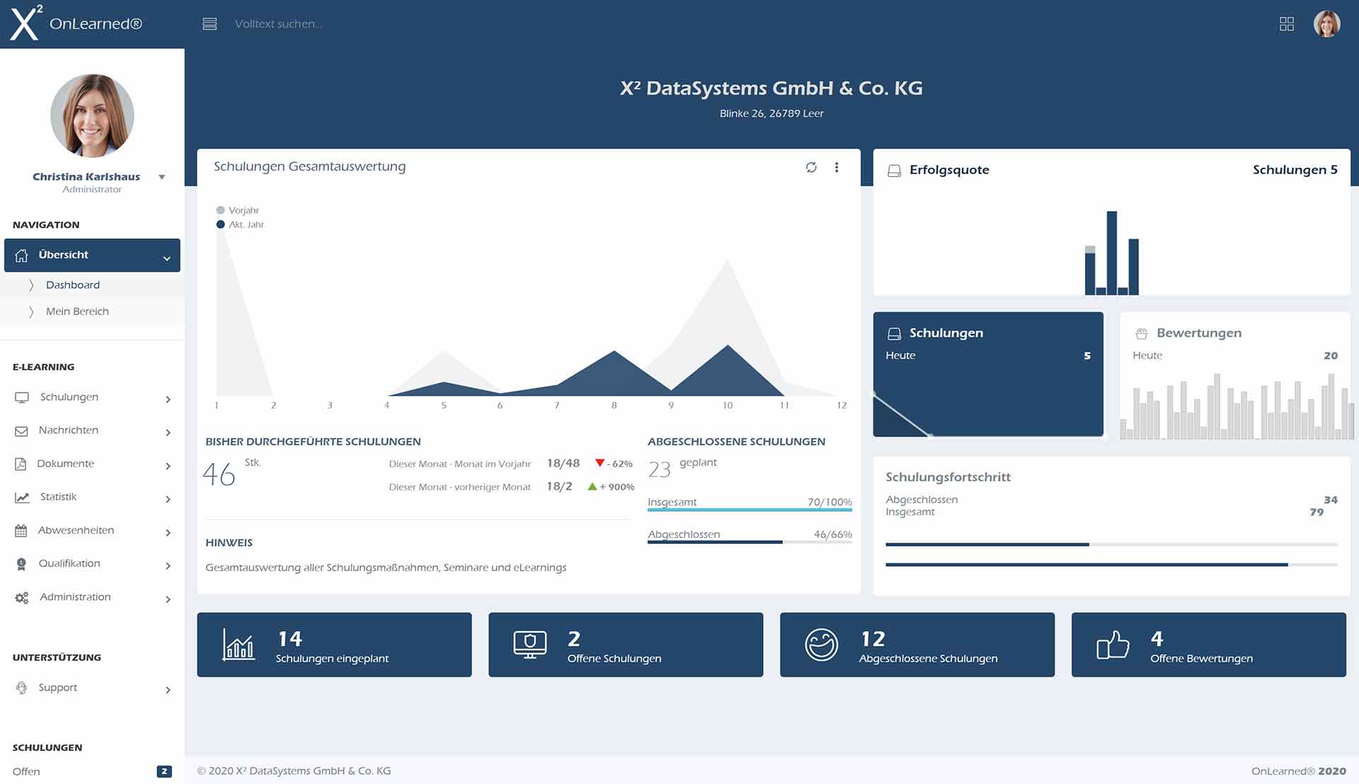
Task: Click the thumbs-up icon on Offene Bewertungen
Action: (1113, 645)
